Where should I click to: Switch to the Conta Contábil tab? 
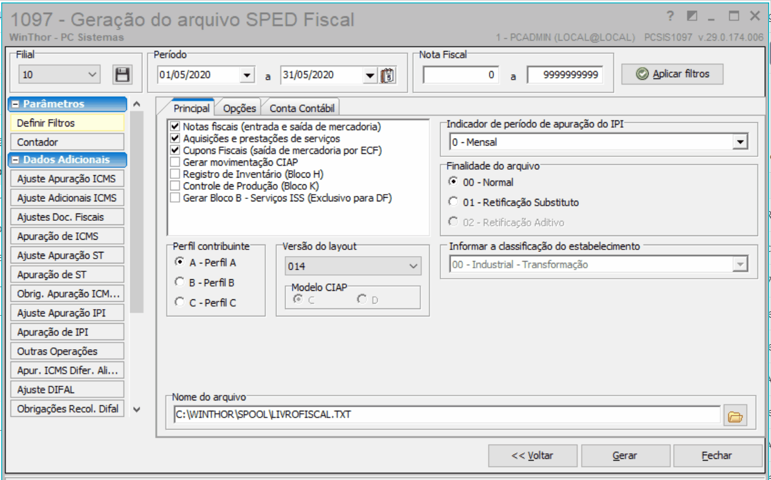[301, 108]
